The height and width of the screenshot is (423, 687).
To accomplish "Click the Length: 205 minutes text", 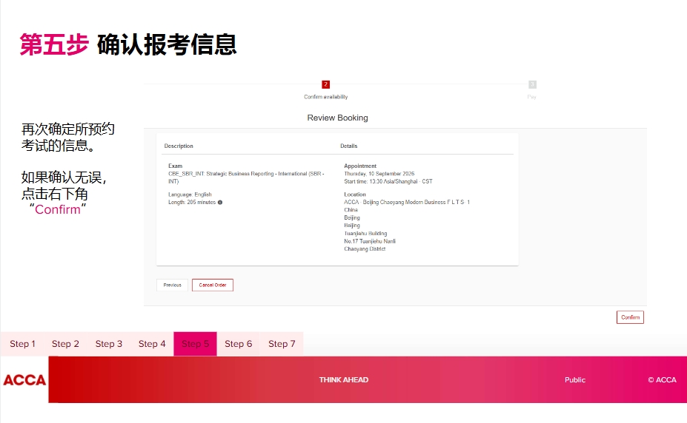I will tap(192, 203).
